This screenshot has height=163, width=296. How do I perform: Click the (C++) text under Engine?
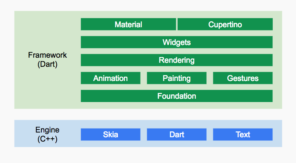tap(47, 139)
